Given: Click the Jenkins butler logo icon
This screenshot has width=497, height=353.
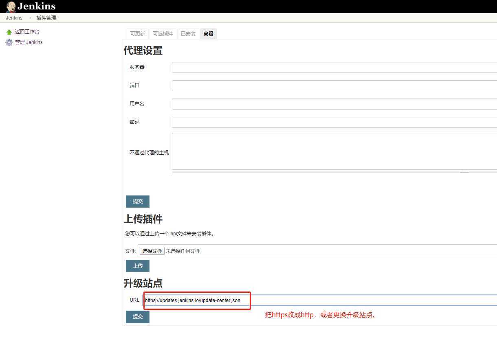Looking at the screenshot, I should 11,7.
